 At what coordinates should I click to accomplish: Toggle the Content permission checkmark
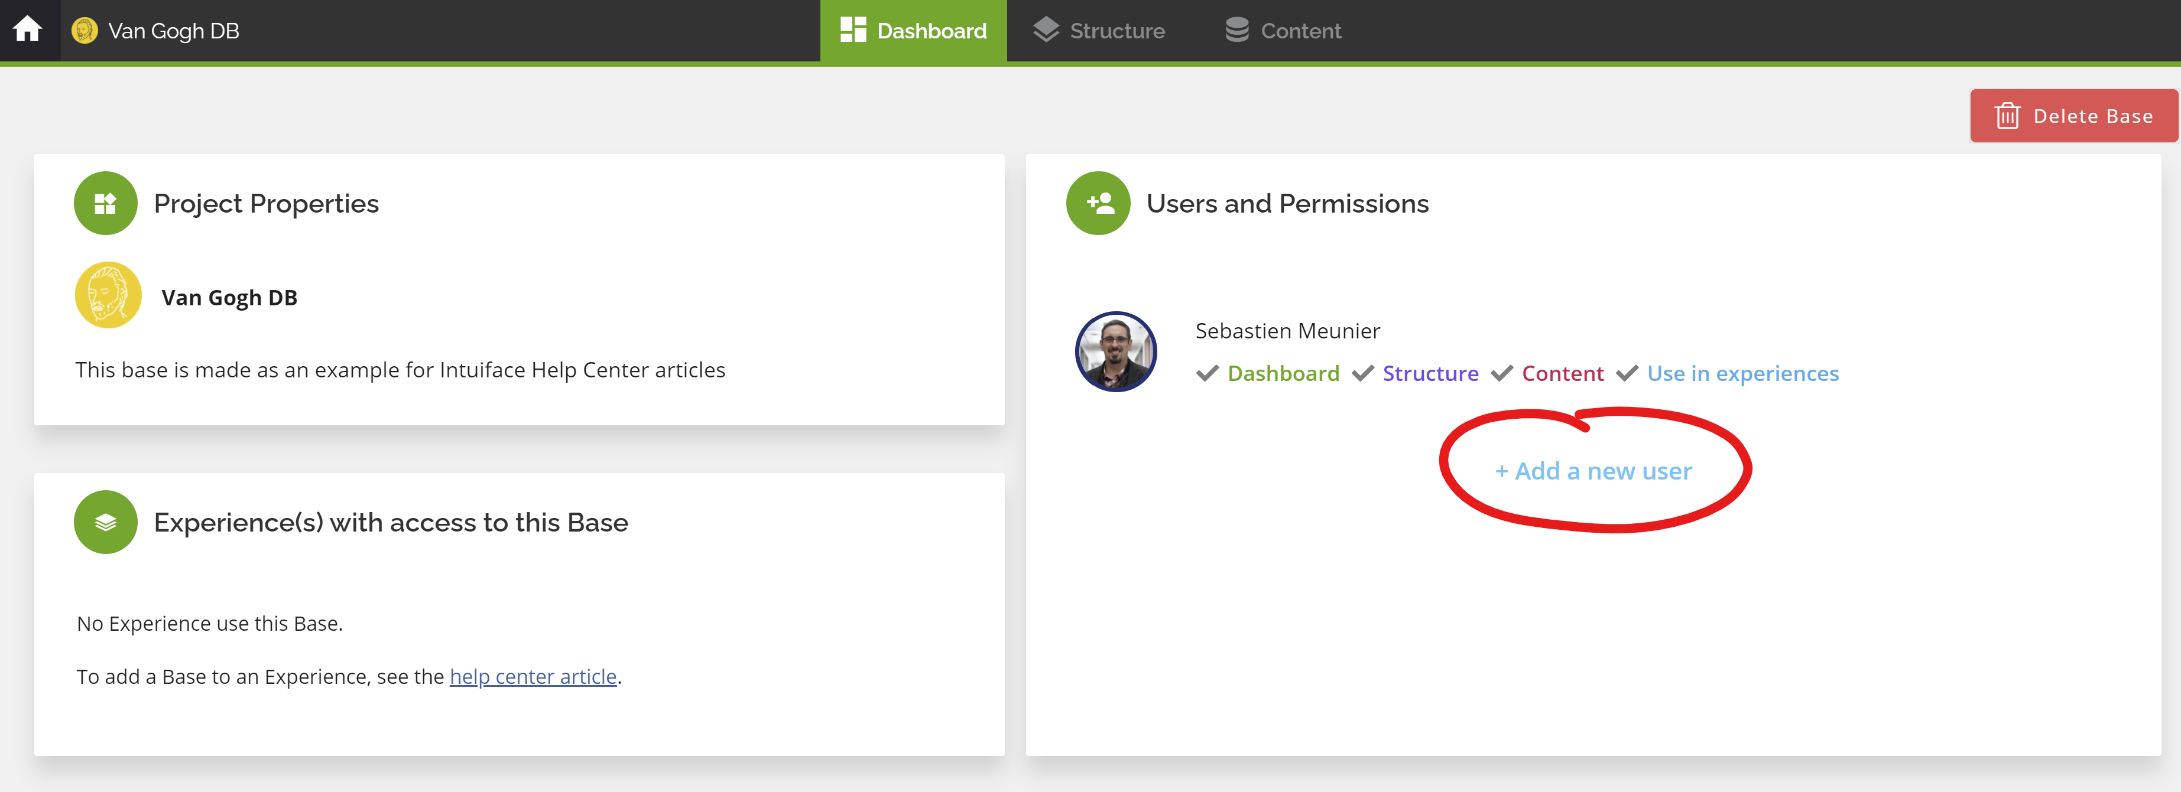[x=1502, y=373]
